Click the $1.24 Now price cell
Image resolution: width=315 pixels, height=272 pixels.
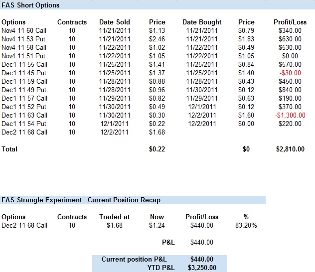[x=157, y=226]
